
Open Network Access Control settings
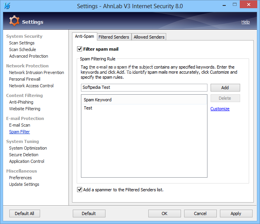32,86
